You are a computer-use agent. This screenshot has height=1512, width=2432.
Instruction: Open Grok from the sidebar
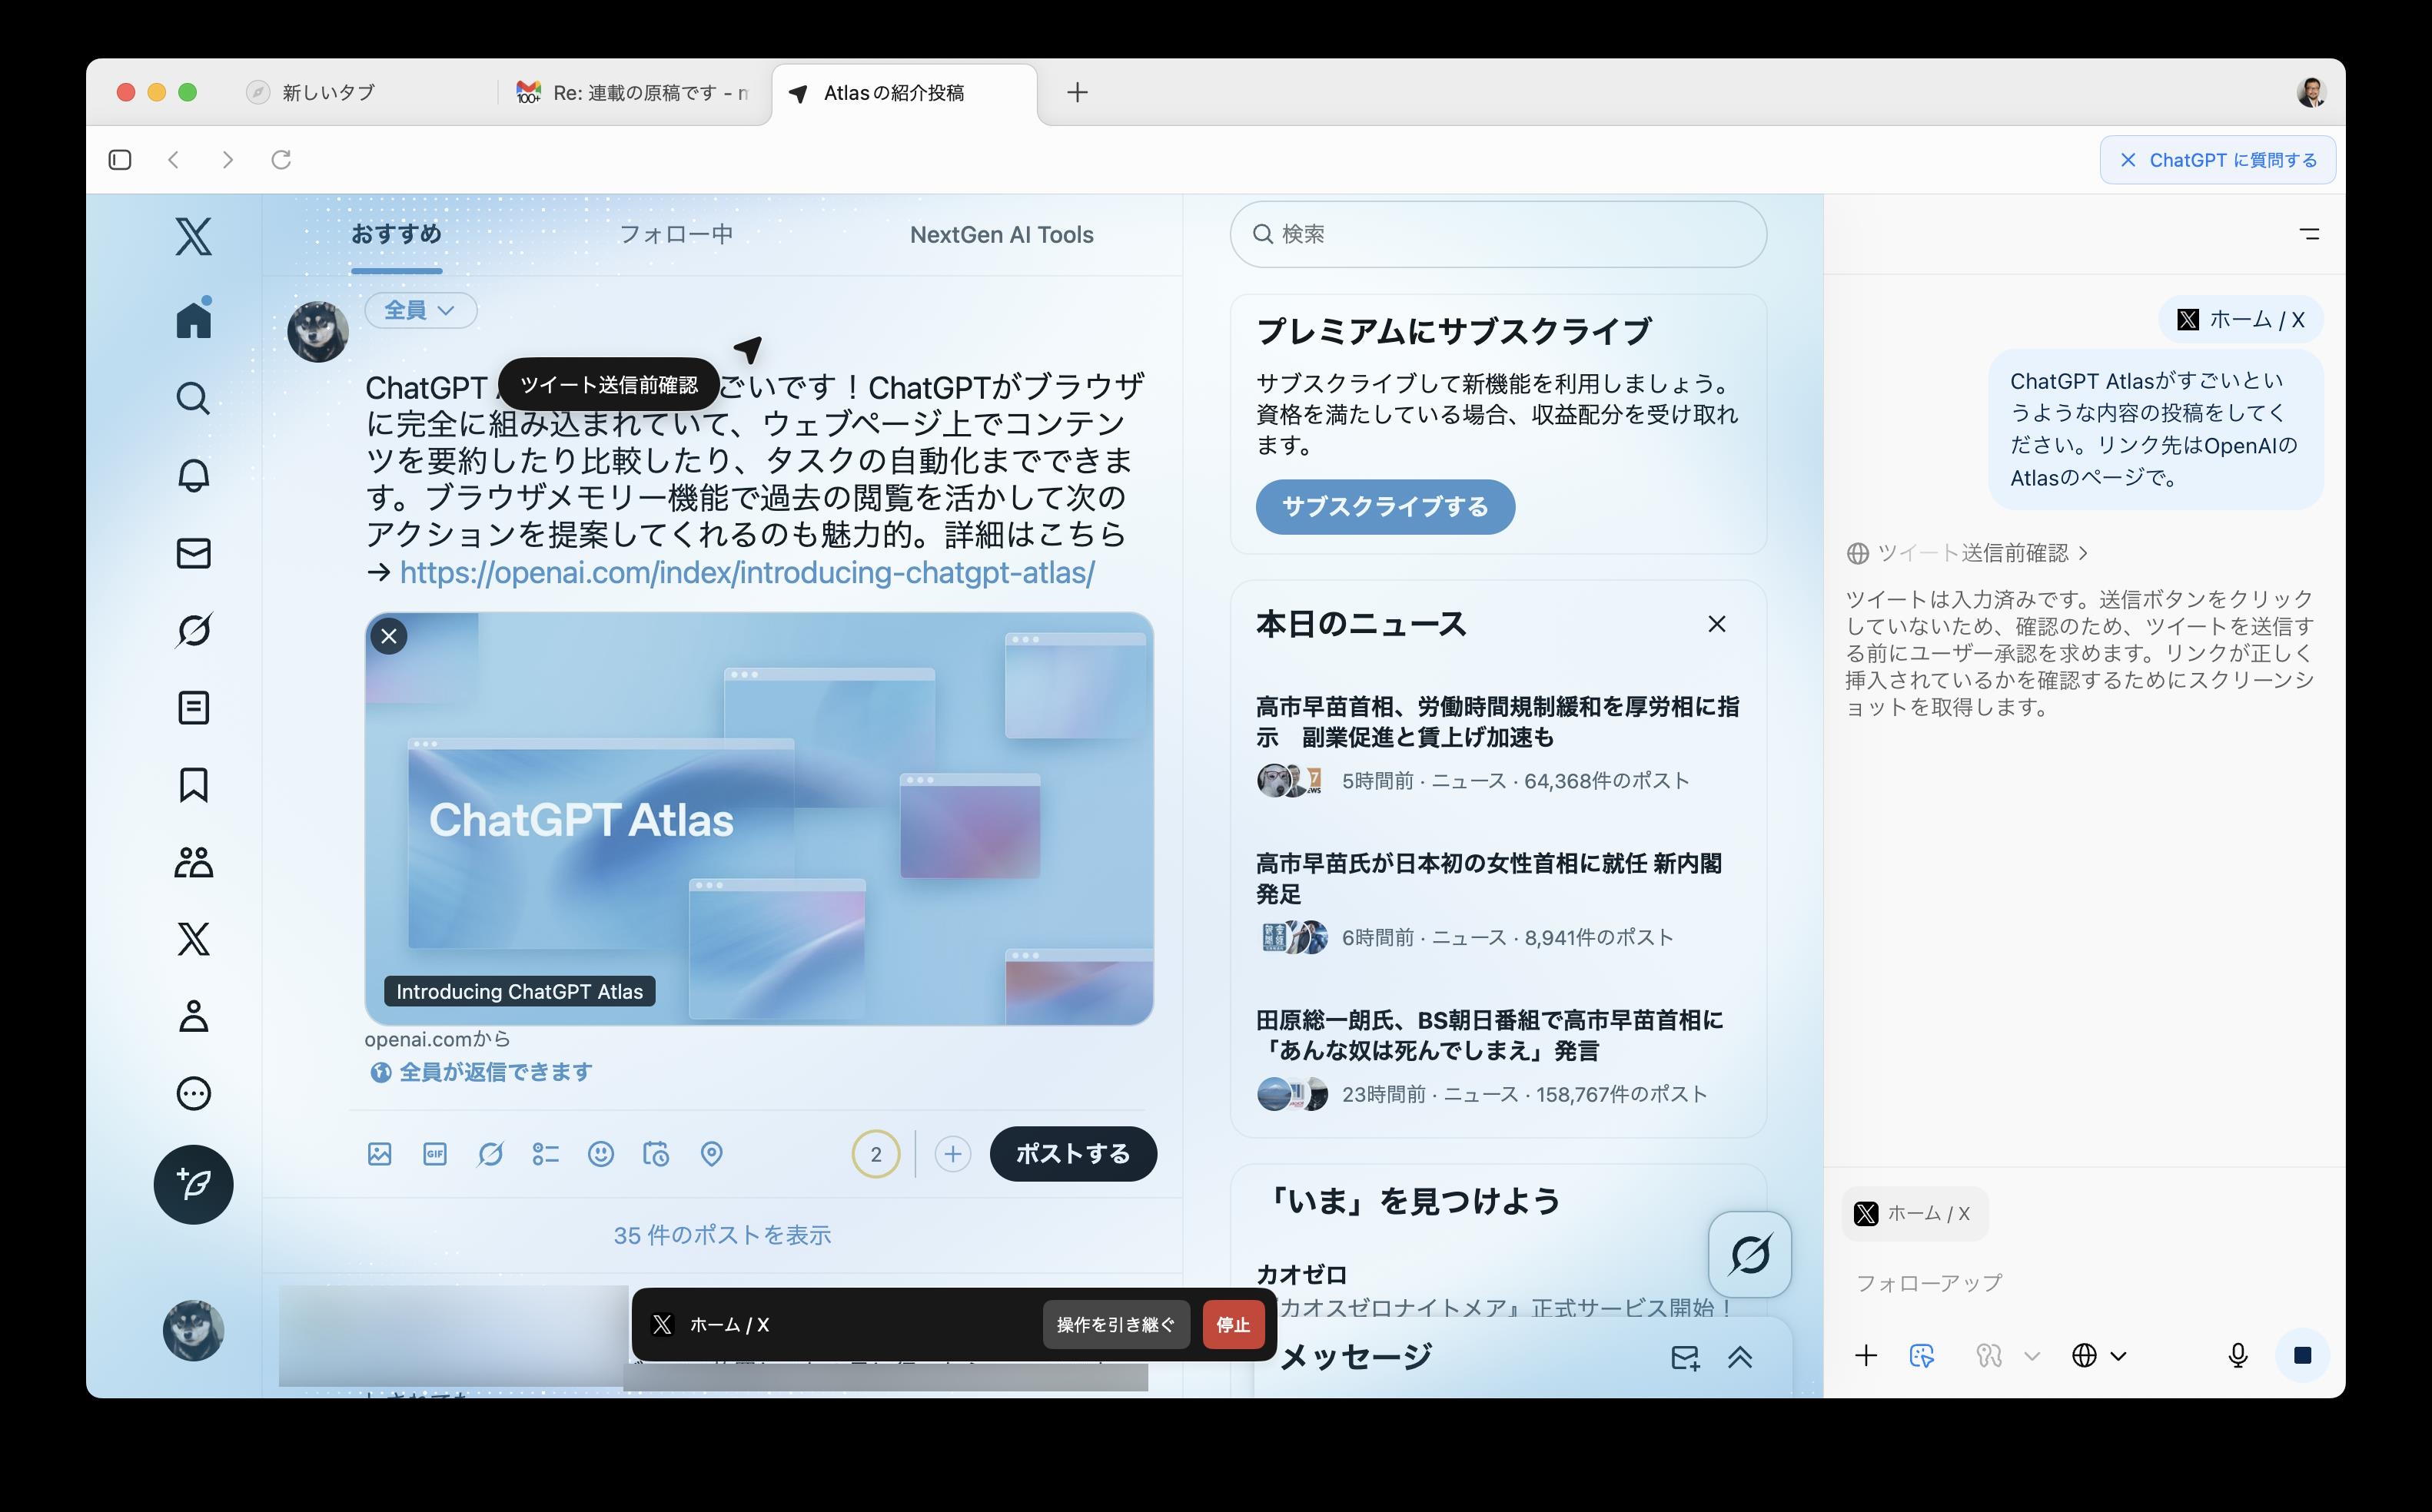coord(192,630)
